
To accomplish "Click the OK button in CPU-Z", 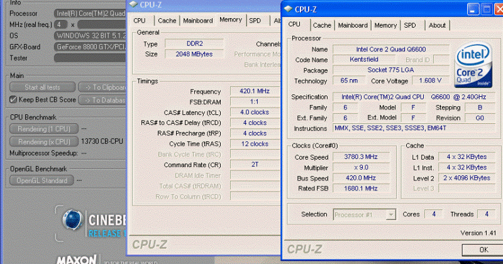I will pyautogui.click(x=484, y=250).
